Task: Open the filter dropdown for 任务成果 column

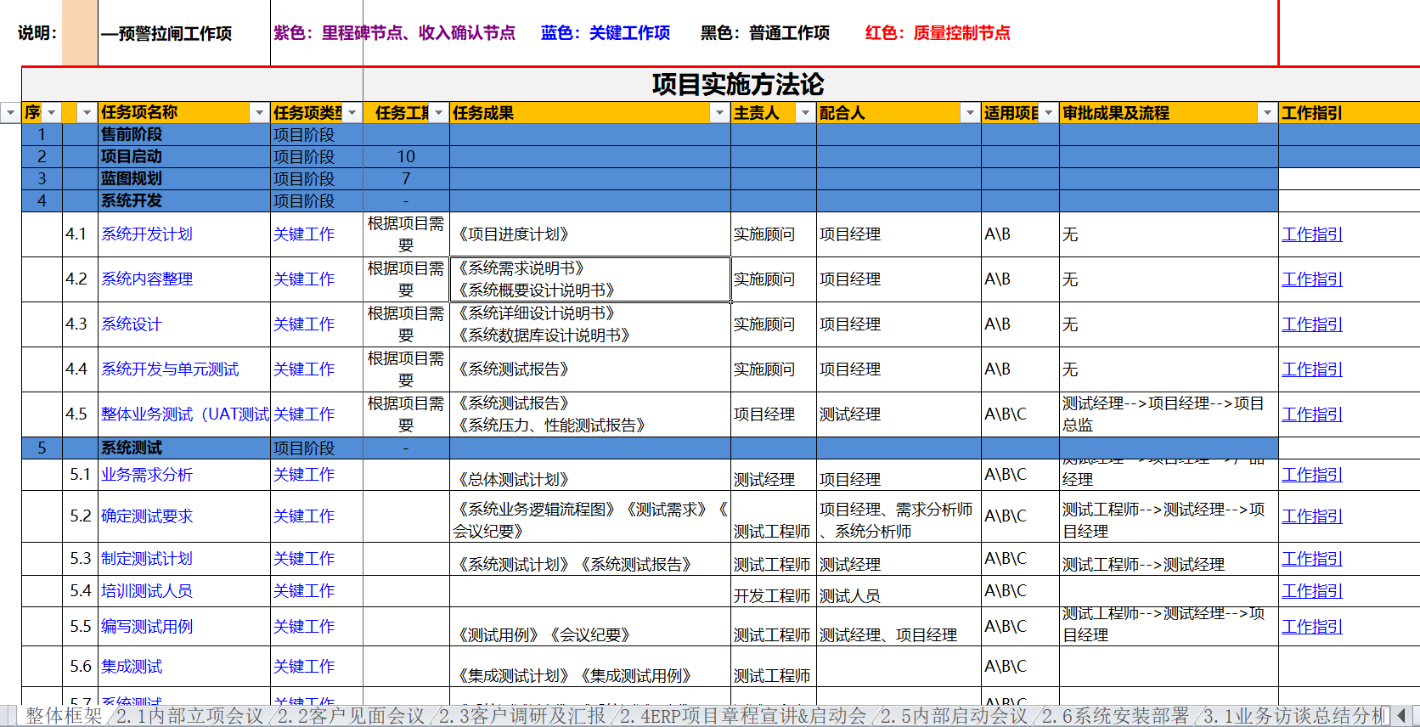Action: [719, 113]
